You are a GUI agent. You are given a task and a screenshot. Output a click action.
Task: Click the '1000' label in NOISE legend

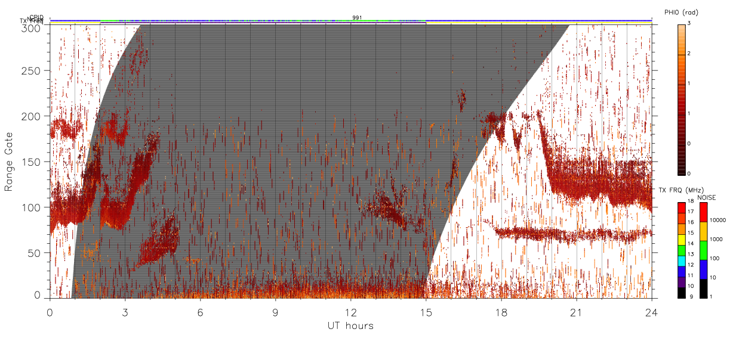716,239
